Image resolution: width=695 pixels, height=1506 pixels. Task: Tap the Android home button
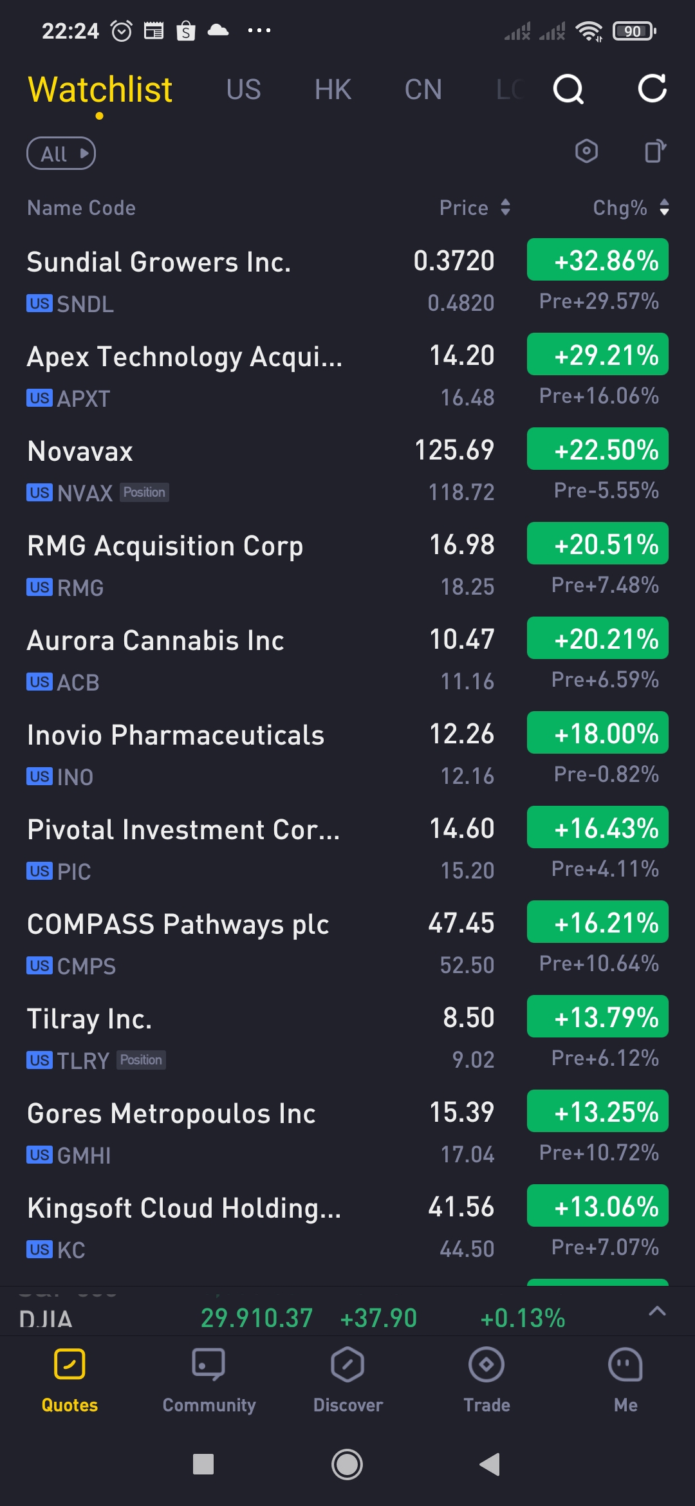coord(347,1465)
